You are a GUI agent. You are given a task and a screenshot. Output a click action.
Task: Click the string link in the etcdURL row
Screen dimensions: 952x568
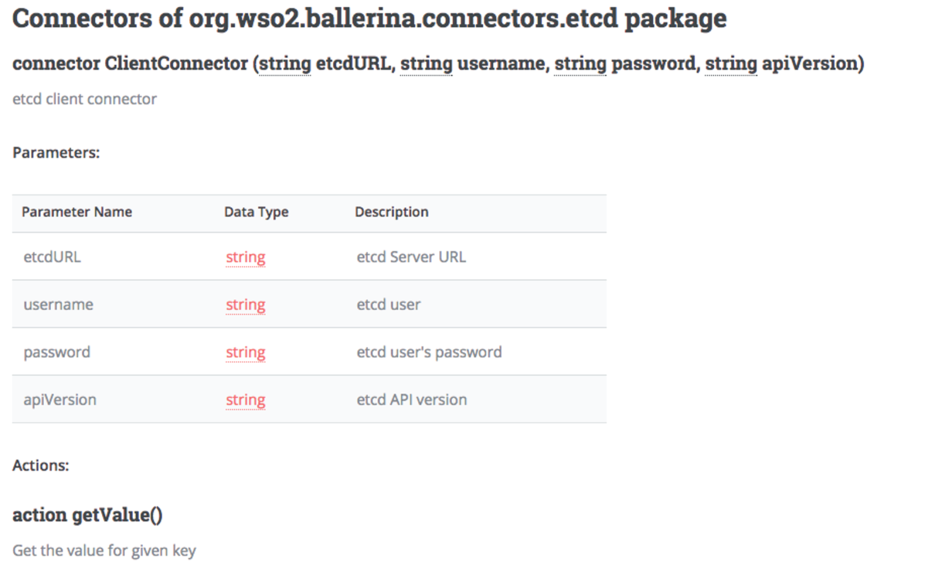coord(245,257)
